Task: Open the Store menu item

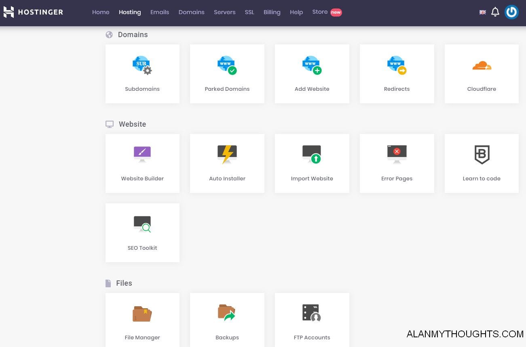Action: coord(320,12)
